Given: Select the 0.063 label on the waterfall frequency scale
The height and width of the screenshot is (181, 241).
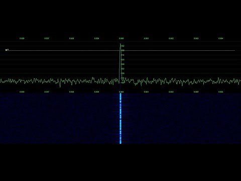Looking at the screenshot, I should click(x=196, y=92).
